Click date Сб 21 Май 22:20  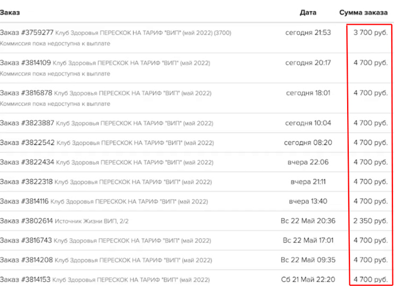308,280
